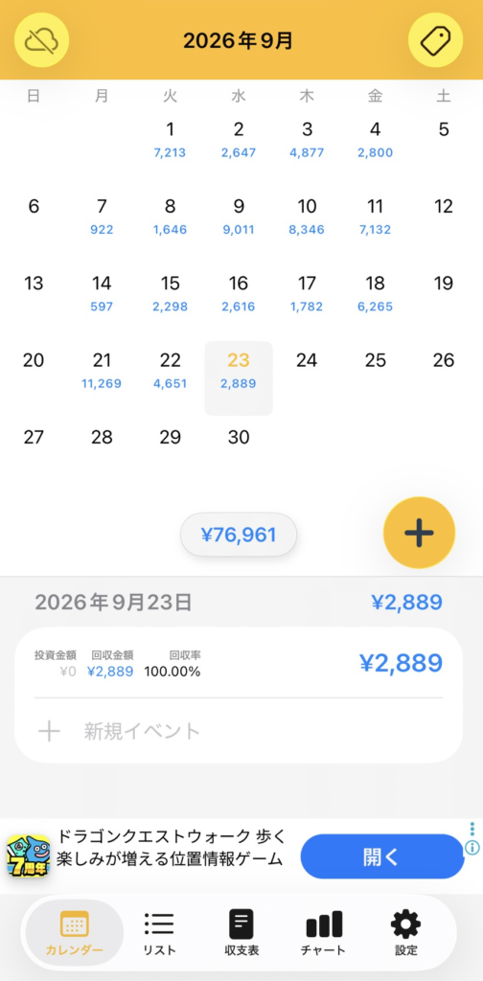Select September 9 with 9,011
The image size is (483, 981).
[x=239, y=216]
